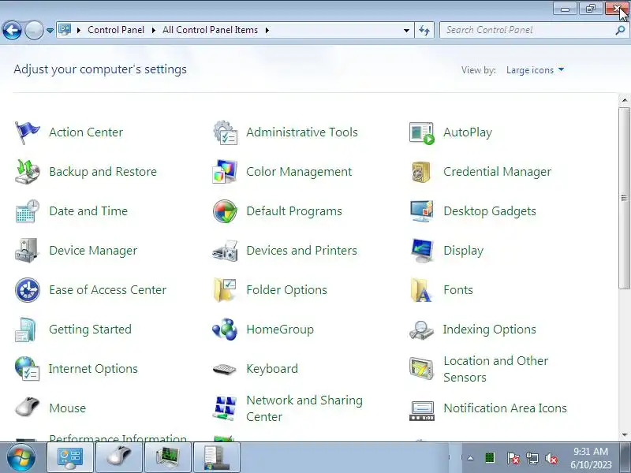The height and width of the screenshot is (473, 631).
Task: Open the Default Programs icon
Action: pyautogui.click(x=225, y=211)
